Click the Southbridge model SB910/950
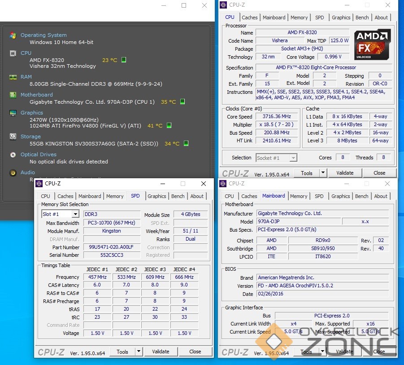The image size is (404, 365). [323, 248]
